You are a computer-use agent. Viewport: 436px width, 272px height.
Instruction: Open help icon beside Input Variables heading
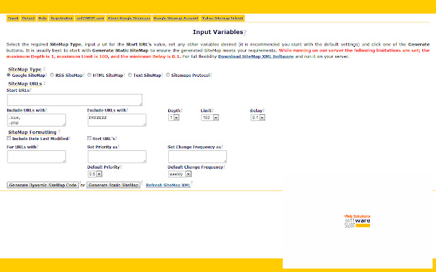(245, 33)
